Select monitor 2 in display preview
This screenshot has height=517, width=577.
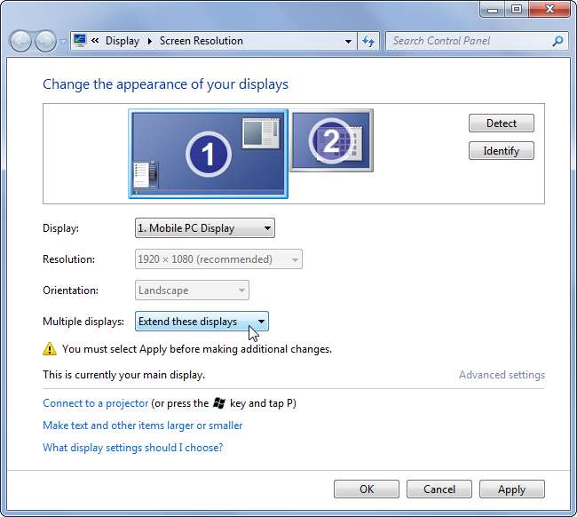point(331,140)
